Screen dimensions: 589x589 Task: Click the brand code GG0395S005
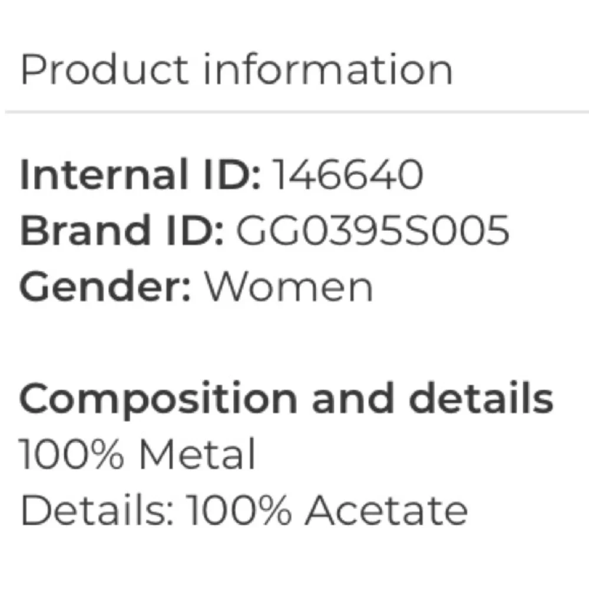point(373,230)
